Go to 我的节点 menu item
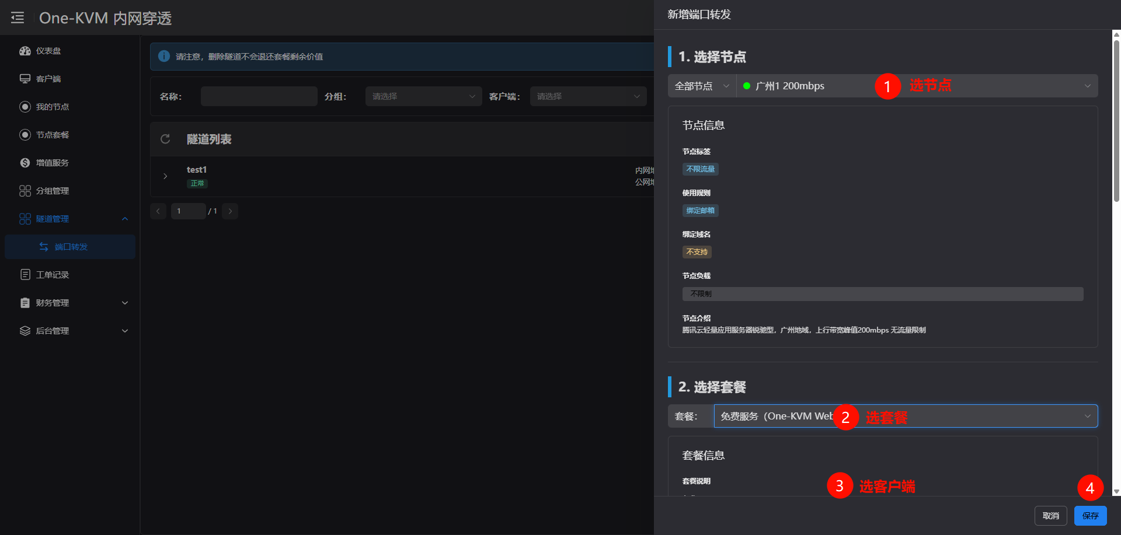Viewport: 1121px width, 535px height. 53,107
